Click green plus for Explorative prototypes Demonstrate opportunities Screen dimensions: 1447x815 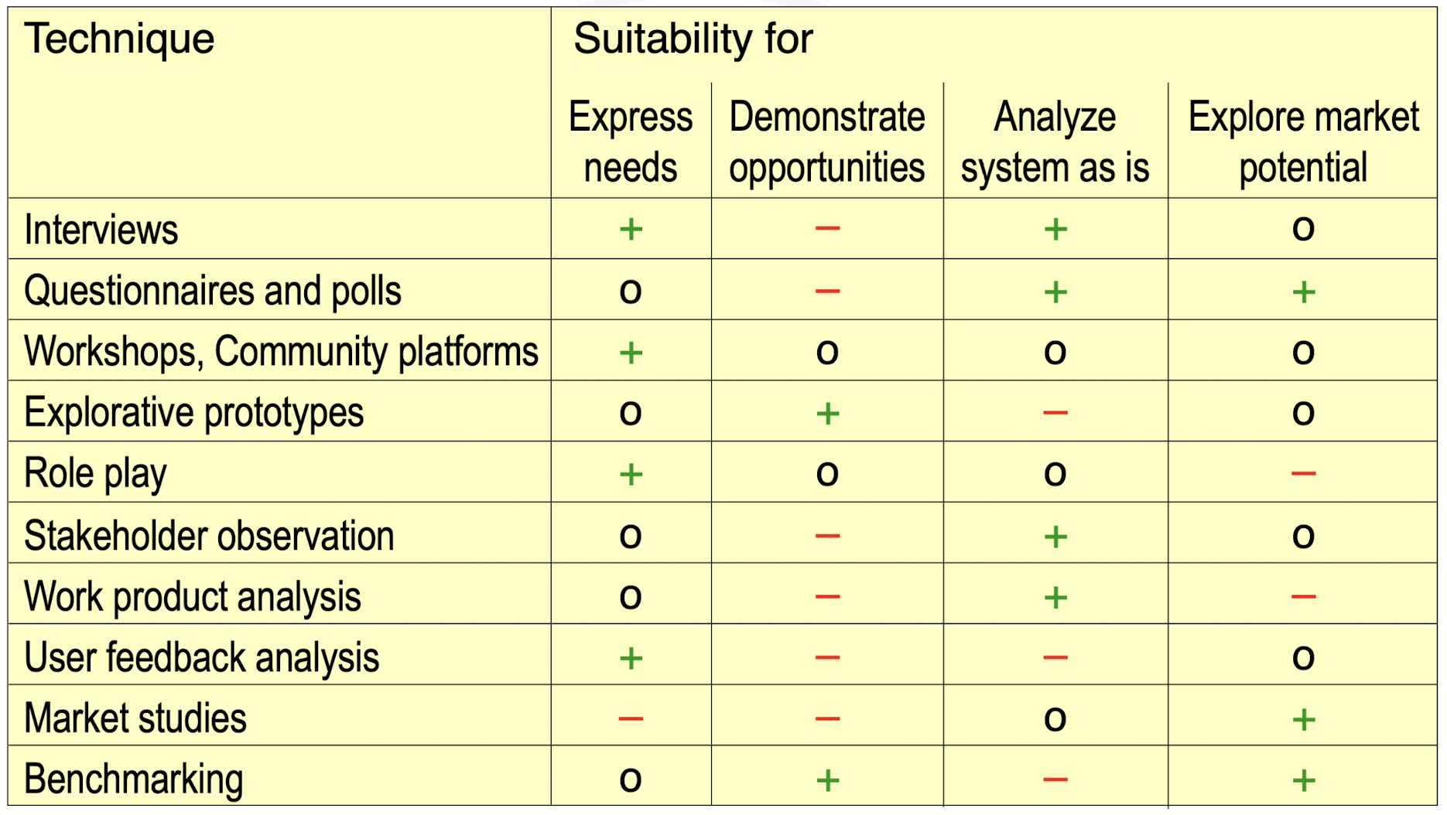pyautogui.click(x=827, y=414)
